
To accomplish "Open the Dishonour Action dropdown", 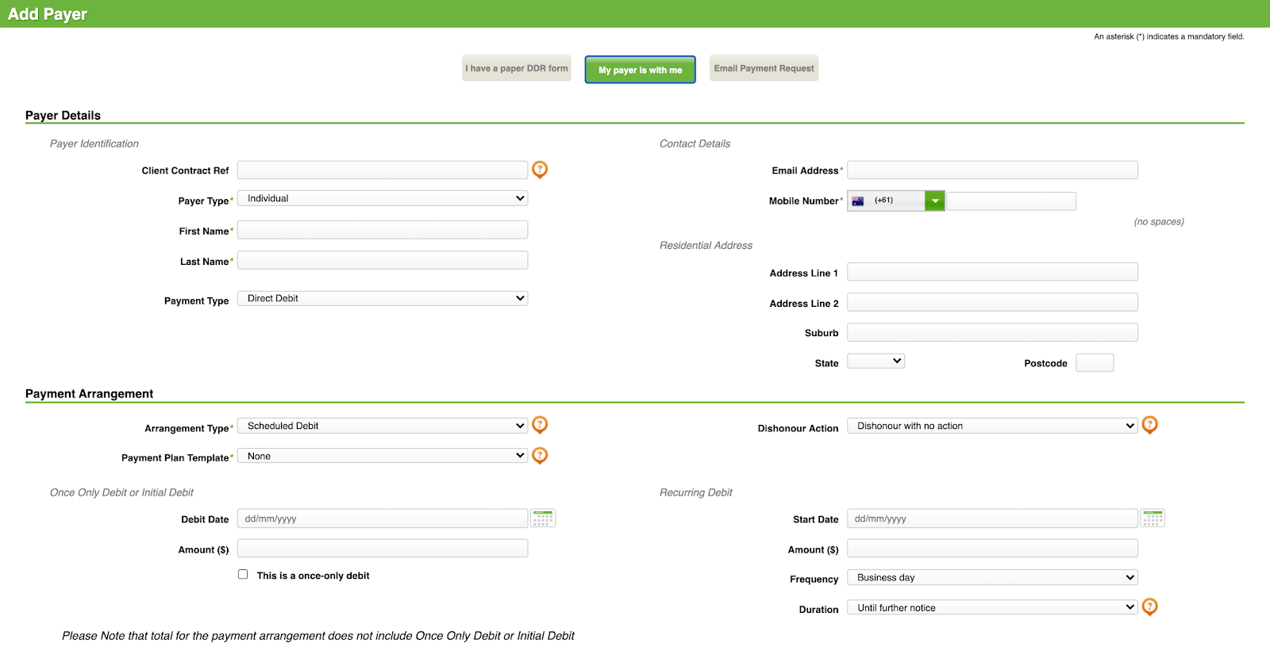I will (x=992, y=426).
